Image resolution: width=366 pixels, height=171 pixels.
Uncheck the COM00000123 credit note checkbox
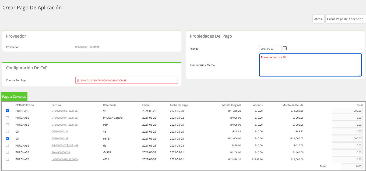(x=8, y=139)
